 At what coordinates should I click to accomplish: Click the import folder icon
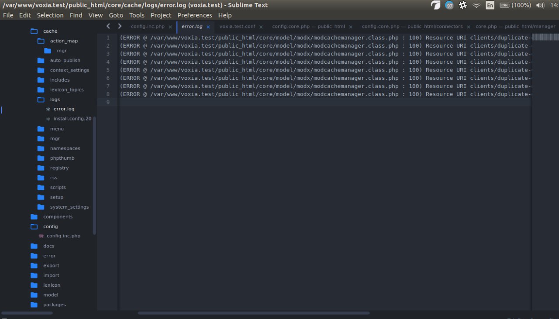(34, 275)
